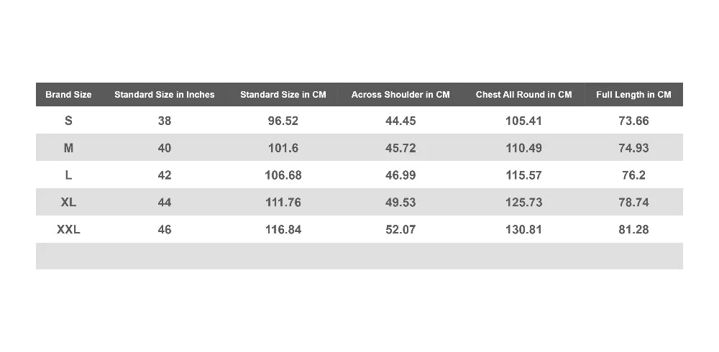Screen dimensions: 719x352
Task: Click the Standard Size in Inches header
Action: [x=164, y=94]
